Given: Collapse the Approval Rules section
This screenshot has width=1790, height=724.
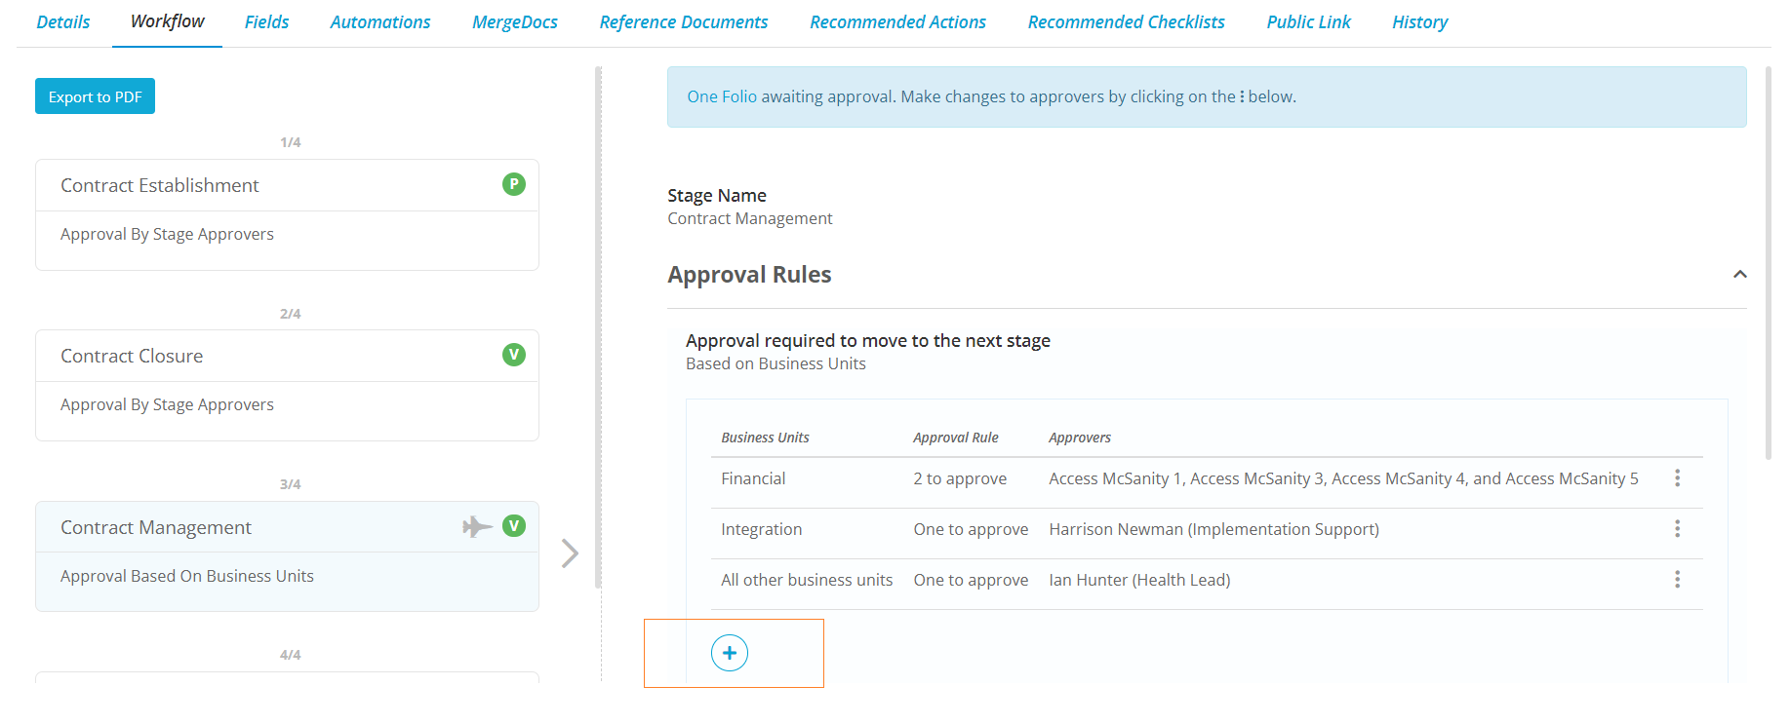Looking at the screenshot, I should [x=1739, y=275].
